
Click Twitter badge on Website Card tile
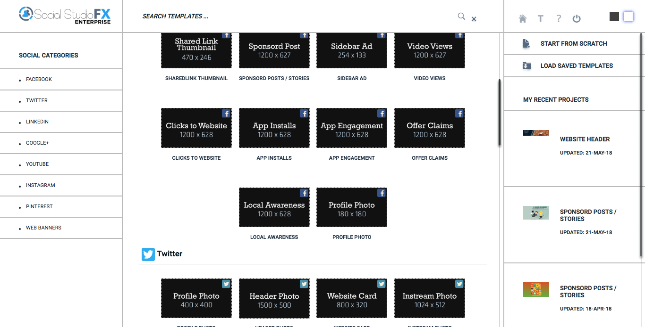click(382, 284)
